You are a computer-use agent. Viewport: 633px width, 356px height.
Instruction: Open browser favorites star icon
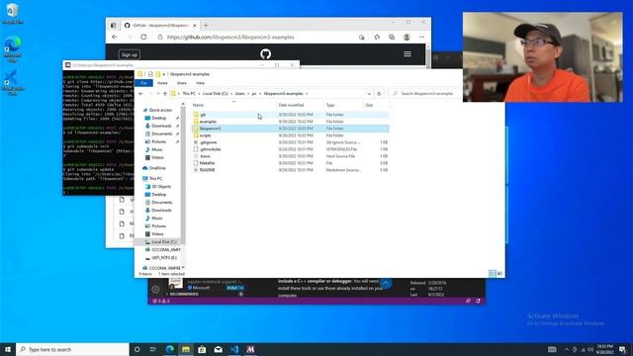pos(377,38)
